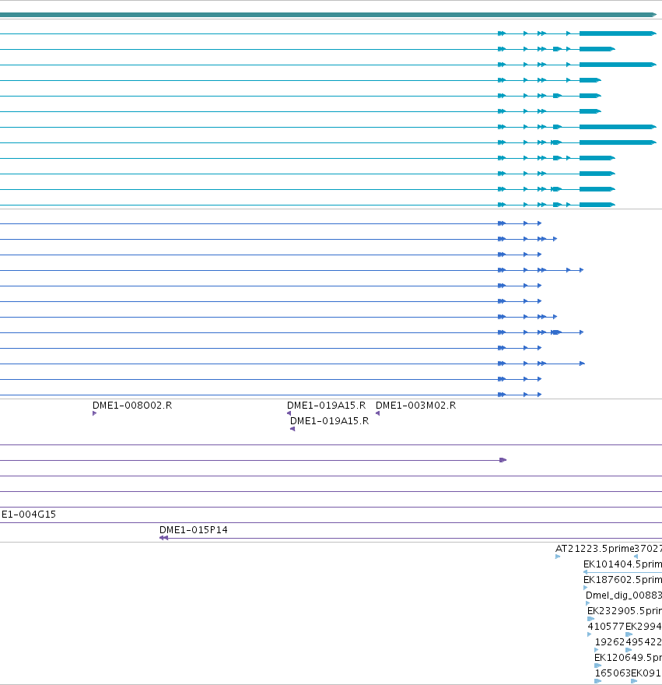Click the DME1-015P14 clone label
This screenshot has height=685, width=662.
point(194,530)
